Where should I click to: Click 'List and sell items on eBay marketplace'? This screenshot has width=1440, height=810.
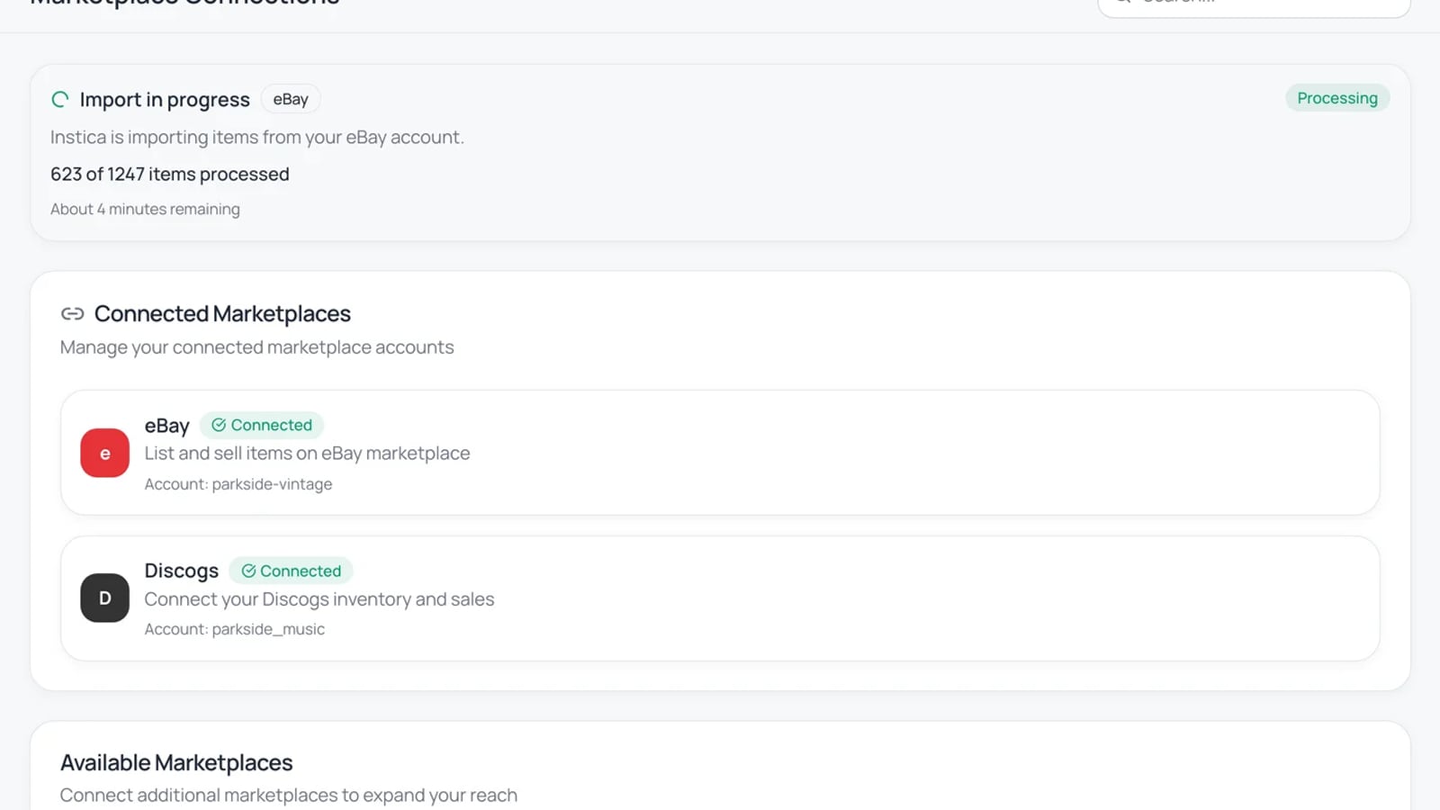point(308,454)
